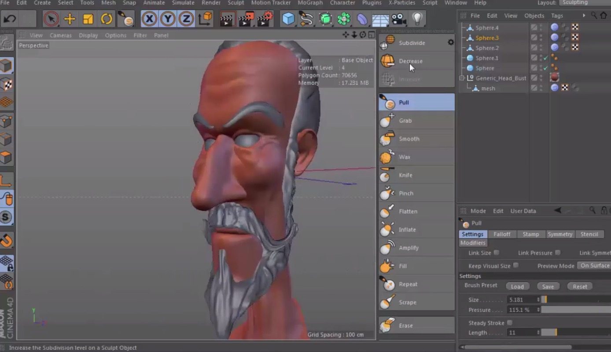This screenshot has width=611, height=352.
Task: Open the spline pen tool icon
Action: tap(306, 19)
